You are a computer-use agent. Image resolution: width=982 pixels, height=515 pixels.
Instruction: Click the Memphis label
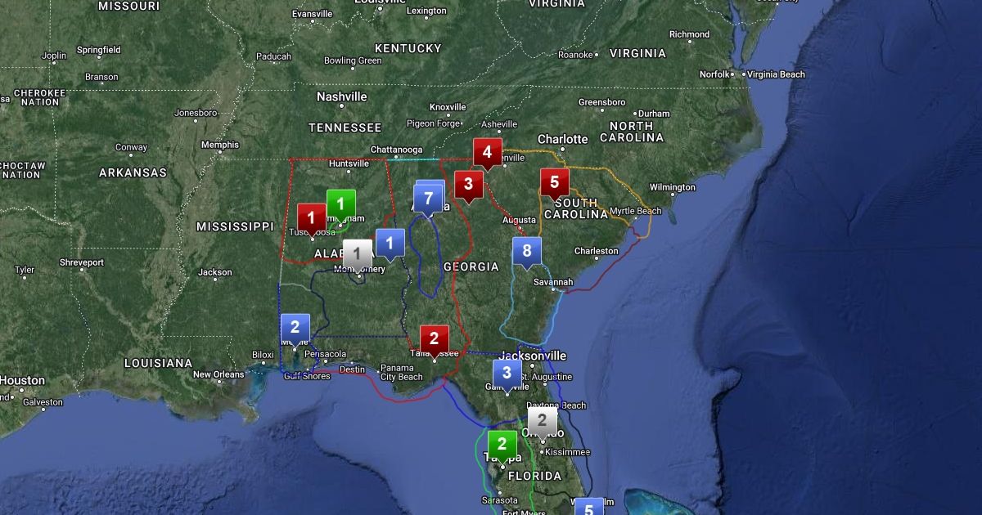tap(220, 145)
